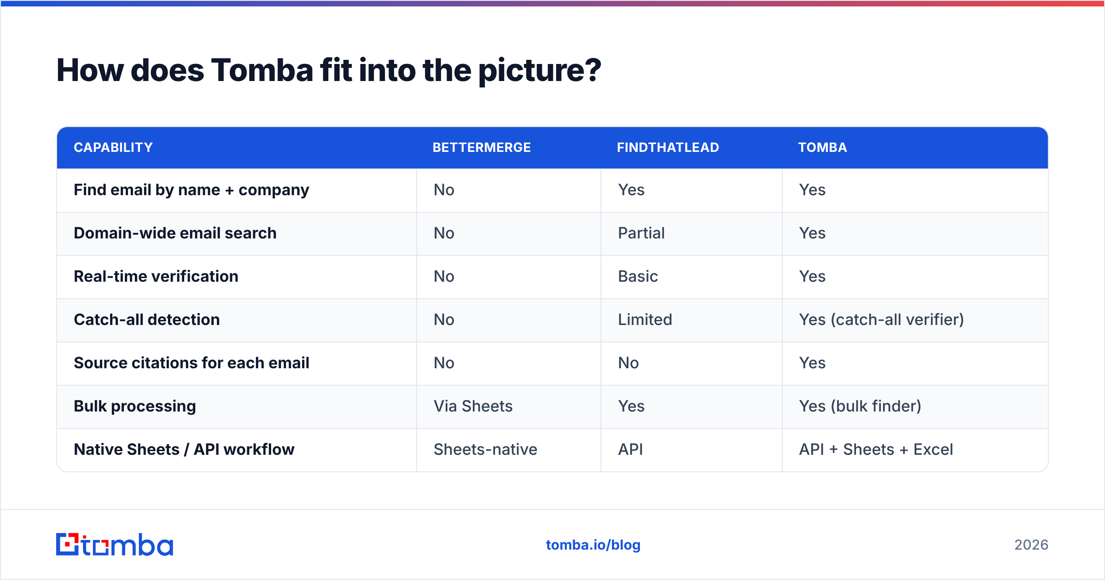Select 'Native Sheets / API workflow' row label
The width and height of the screenshot is (1105, 580).
pyautogui.click(x=184, y=449)
